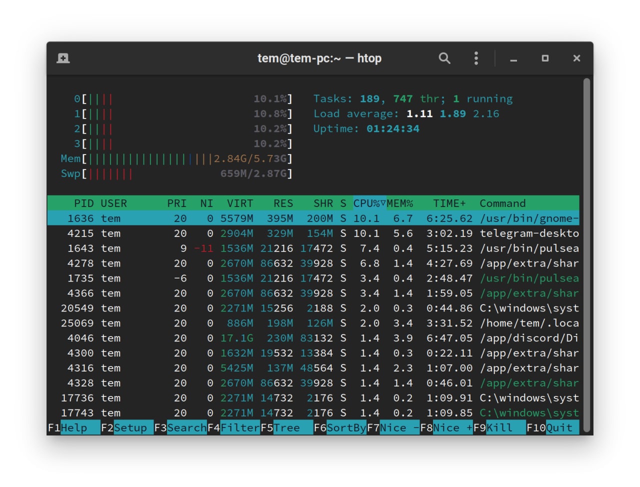Sort by NI column header
This screenshot has width=640, height=487.
(206, 203)
